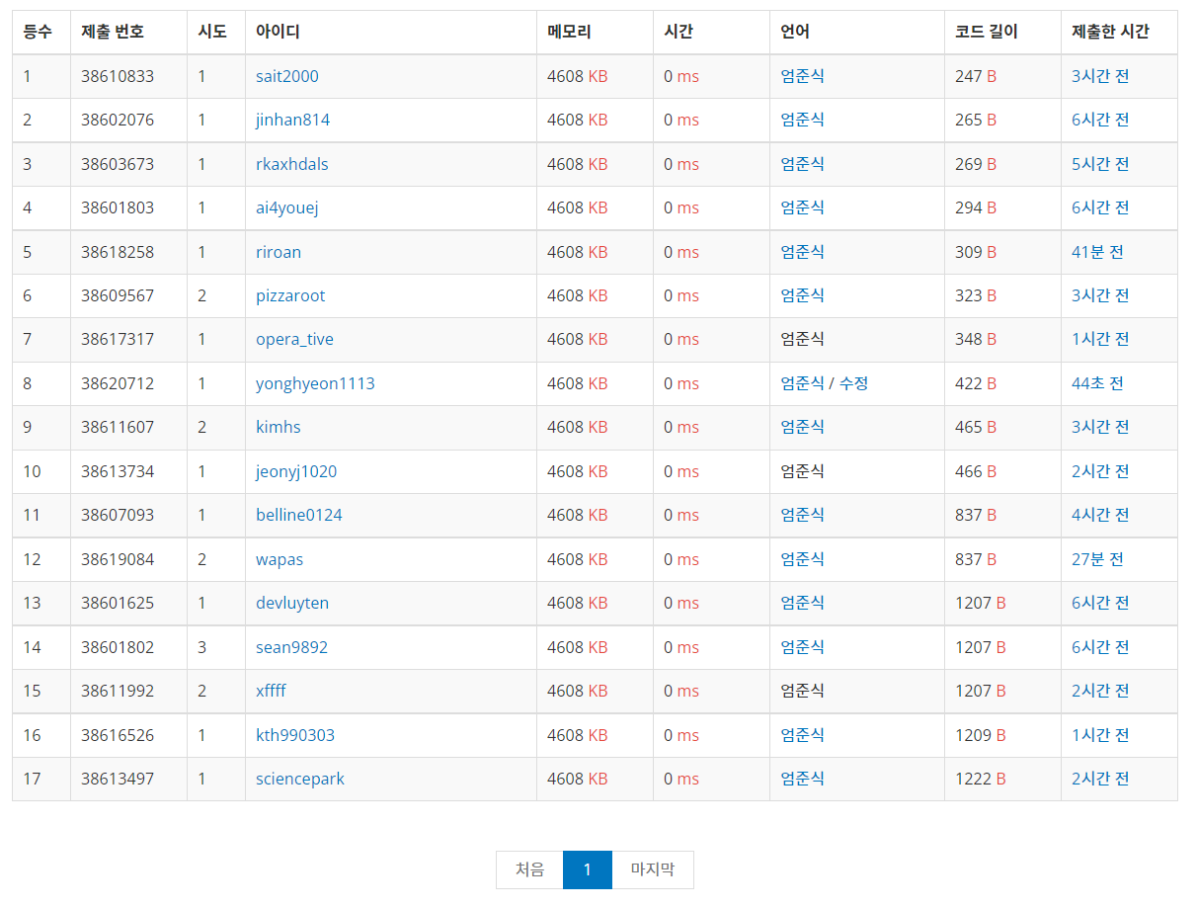Image resolution: width=1197 pixels, height=908 pixels.
Task: View 엄준식 source in jinhan814's row
Action: click(x=802, y=120)
